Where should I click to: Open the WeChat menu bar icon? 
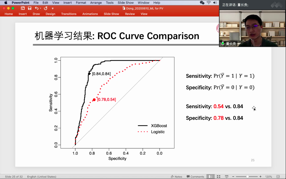click(202, 3)
